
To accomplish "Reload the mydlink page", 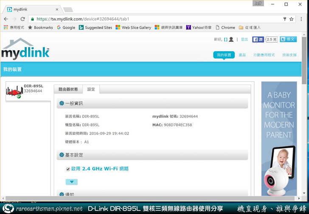I will (x=23, y=19).
